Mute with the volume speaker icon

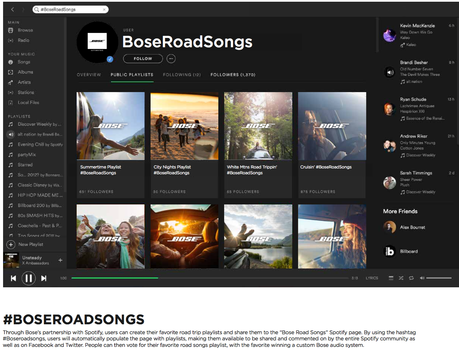point(422,278)
